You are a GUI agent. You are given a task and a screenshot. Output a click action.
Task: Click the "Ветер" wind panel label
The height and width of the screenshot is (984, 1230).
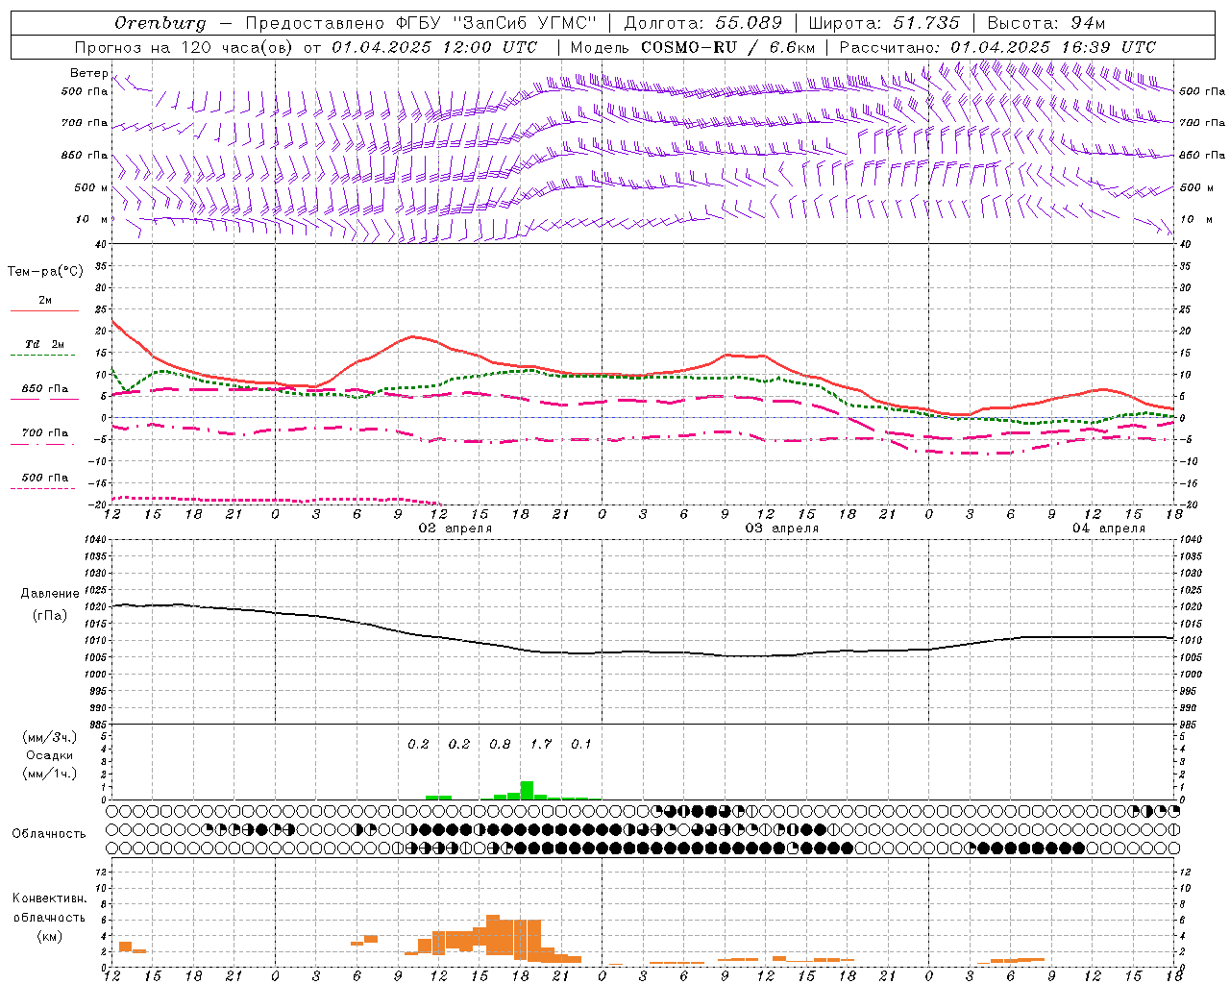(88, 73)
